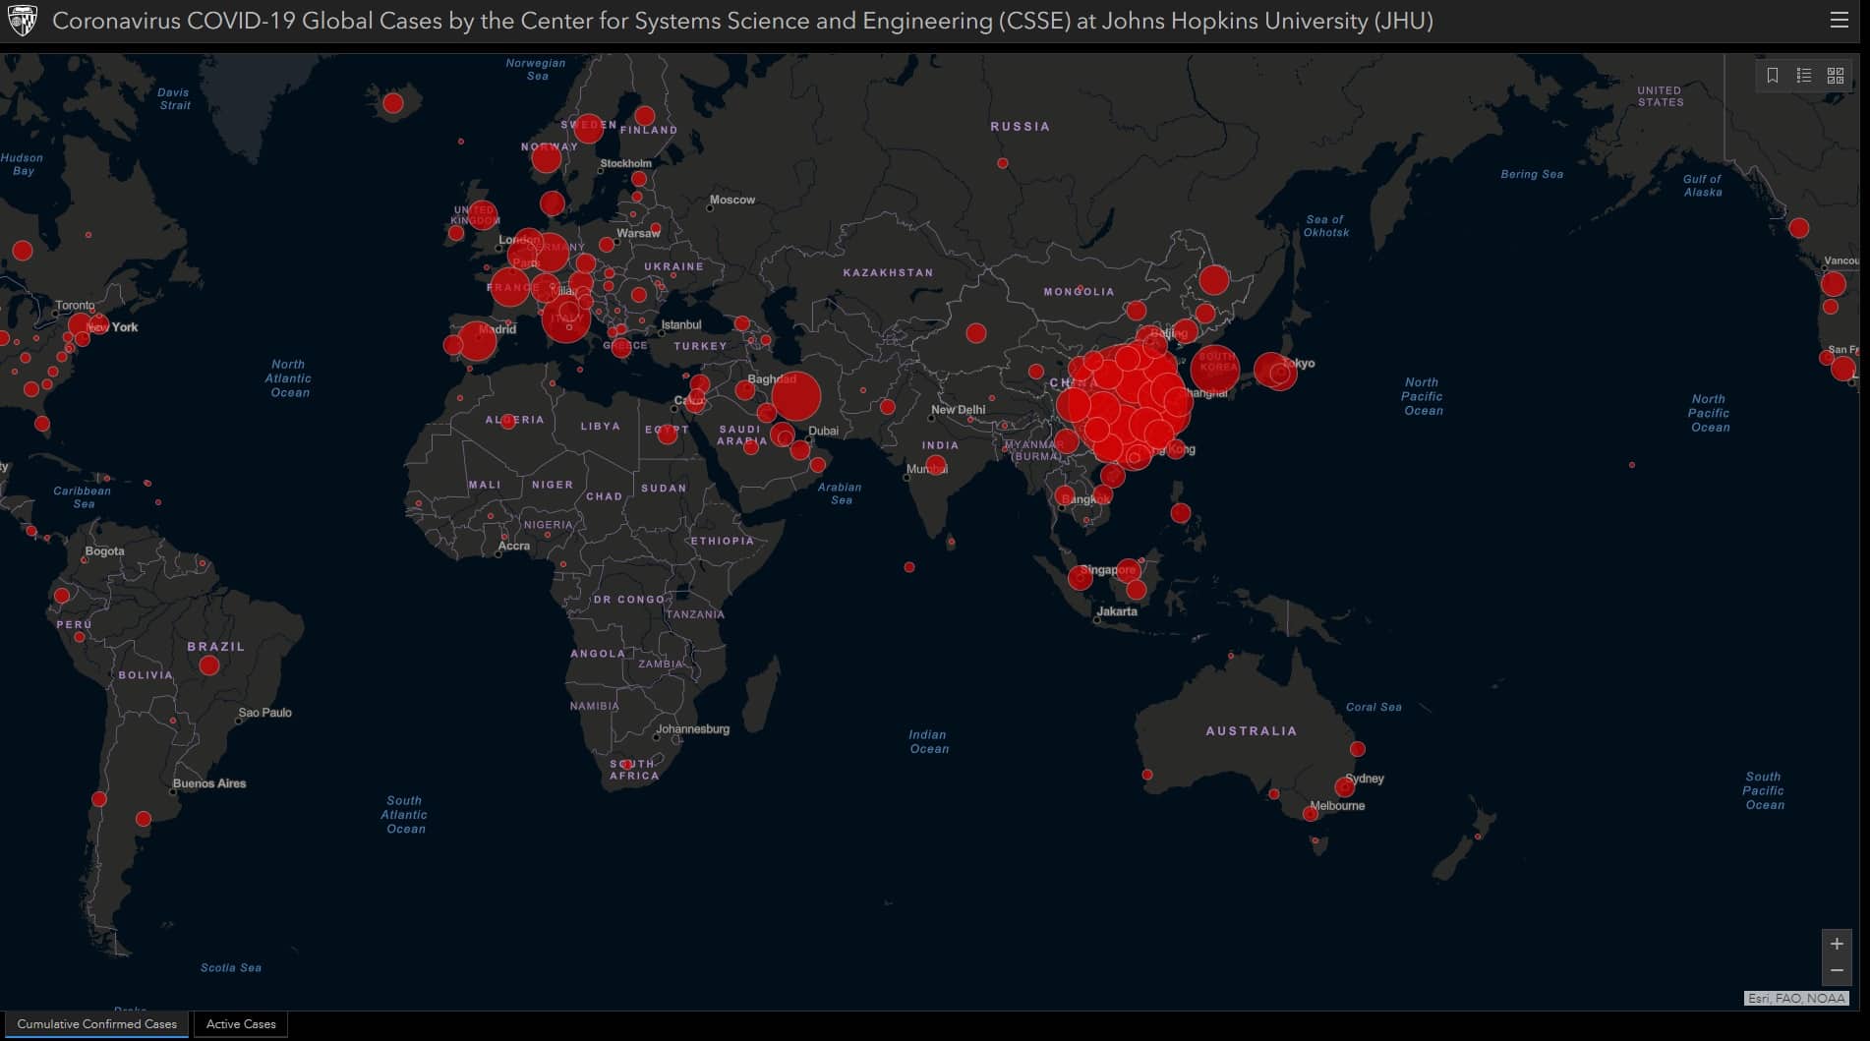The width and height of the screenshot is (1870, 1041).
Task: Click the Gulf of Alaska label
Action: (1702, 186)
